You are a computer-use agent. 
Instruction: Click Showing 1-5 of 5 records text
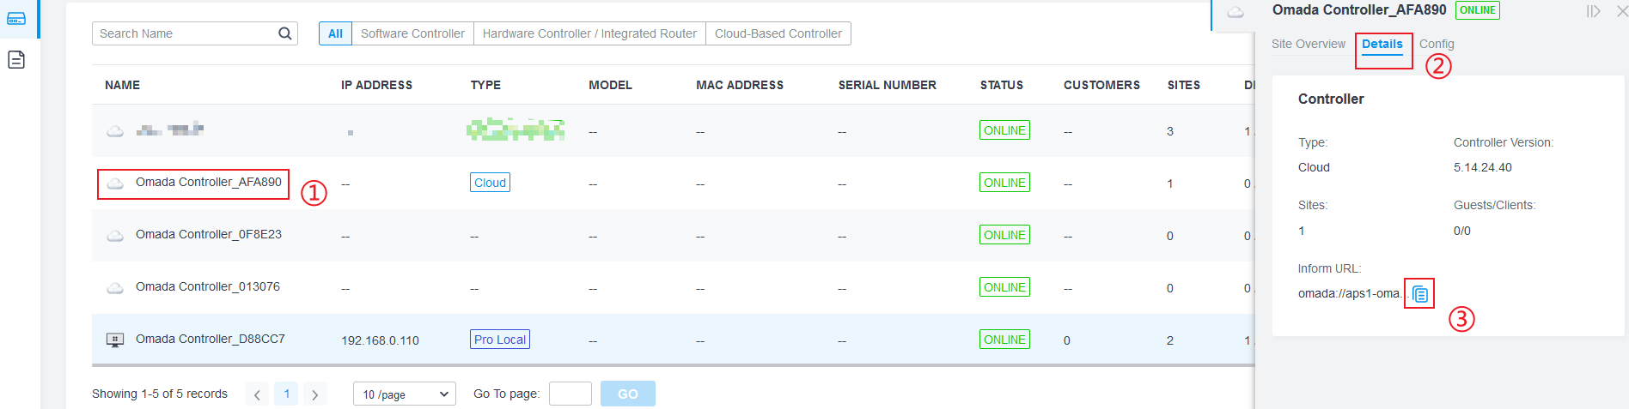(160, 394)
